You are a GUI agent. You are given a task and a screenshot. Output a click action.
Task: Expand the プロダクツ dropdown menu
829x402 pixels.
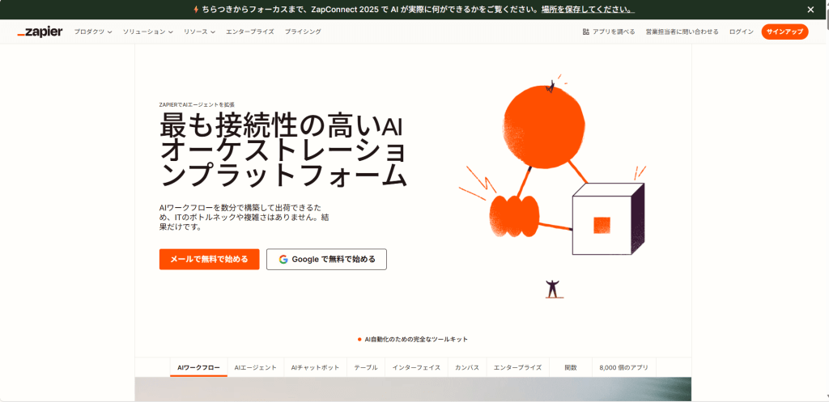[93, 32]
